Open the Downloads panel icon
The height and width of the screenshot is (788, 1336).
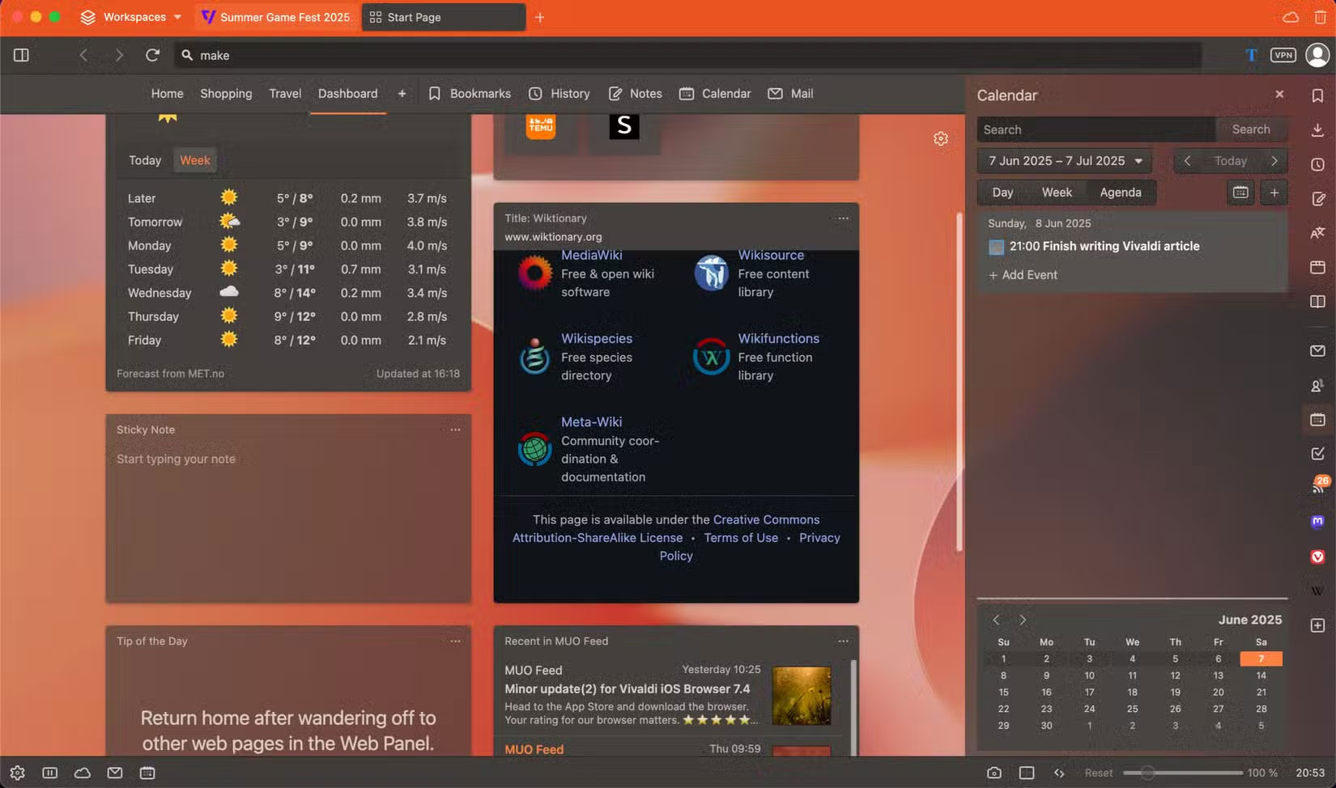click(1318, 129)
